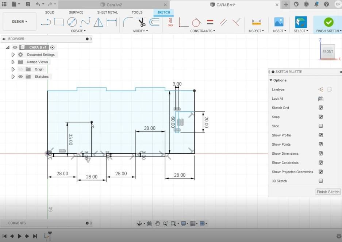
Task: Select the Fillet tool in Modify
Action: tap(128, 22)
